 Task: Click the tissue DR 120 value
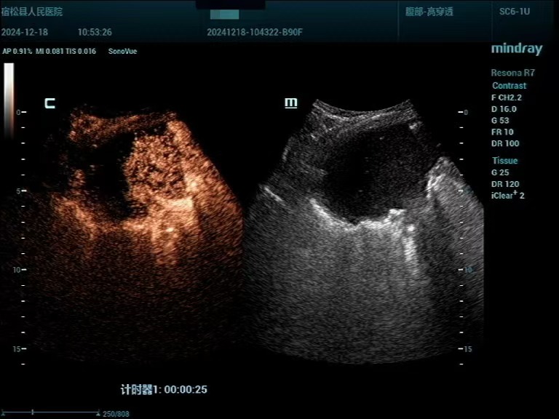tap(504, 184)
